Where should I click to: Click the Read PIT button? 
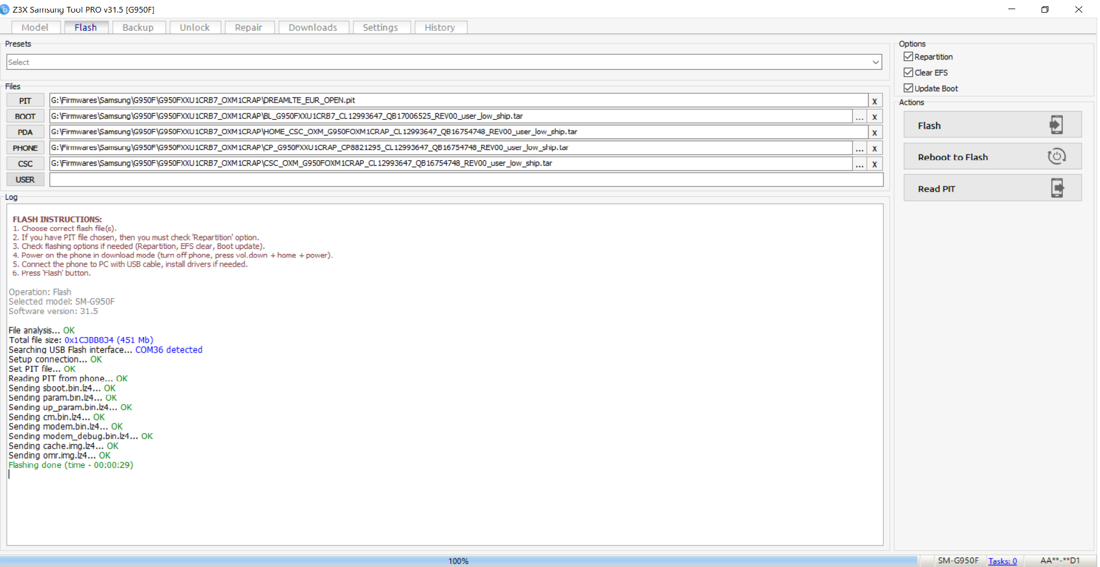click(992, 188)
